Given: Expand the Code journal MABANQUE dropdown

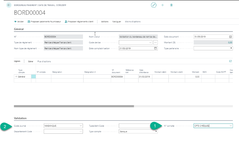Looking at the screenshot, I should [x=81, y=125].
